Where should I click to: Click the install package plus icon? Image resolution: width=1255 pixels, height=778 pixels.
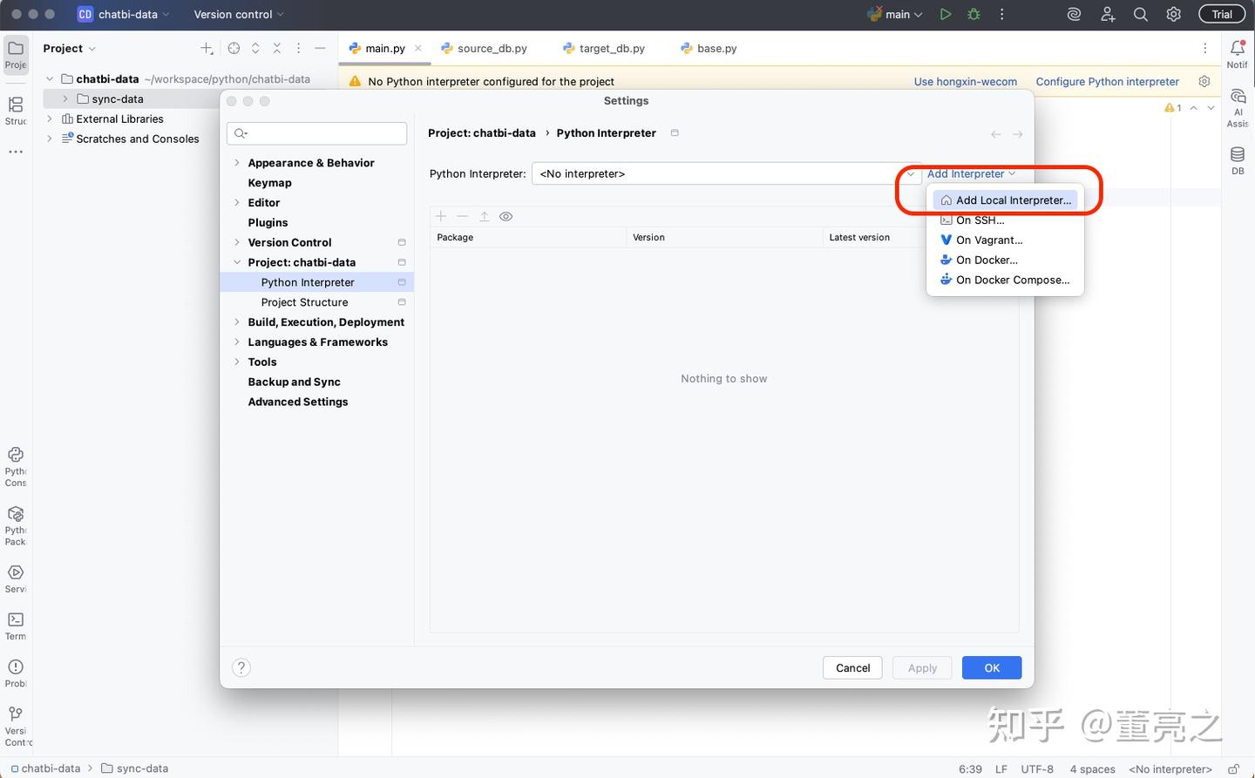(441, 216)
